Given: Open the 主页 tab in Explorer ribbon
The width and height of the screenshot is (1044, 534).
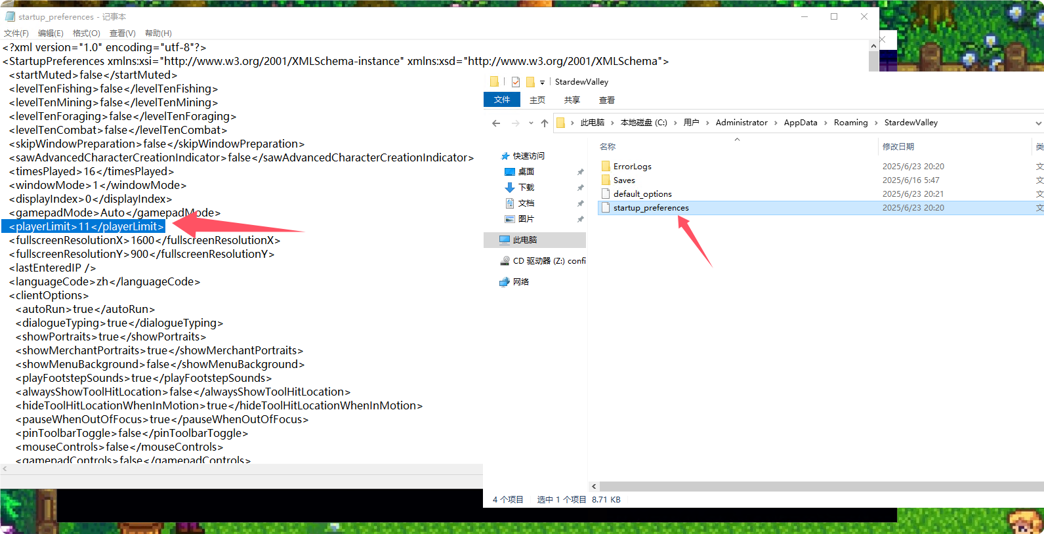Looking at the screenshot, I should pos(537,100).
